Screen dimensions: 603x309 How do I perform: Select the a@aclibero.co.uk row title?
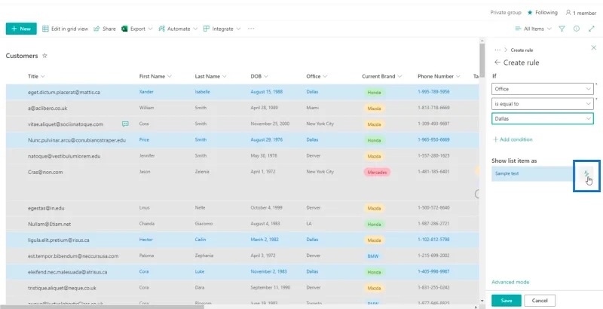click(x=47, y=109)
